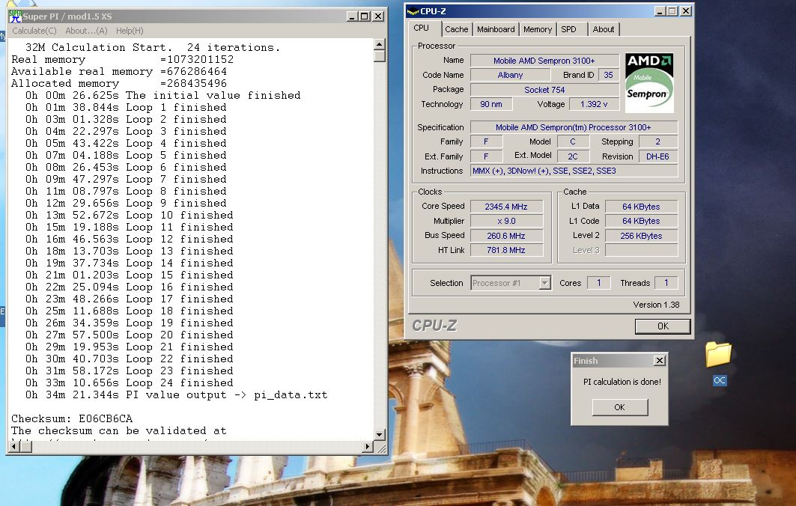Click the HT Link value '781.8 MHz'
The height and width of the screenshot is (506, 796).
tap(506, 250)
